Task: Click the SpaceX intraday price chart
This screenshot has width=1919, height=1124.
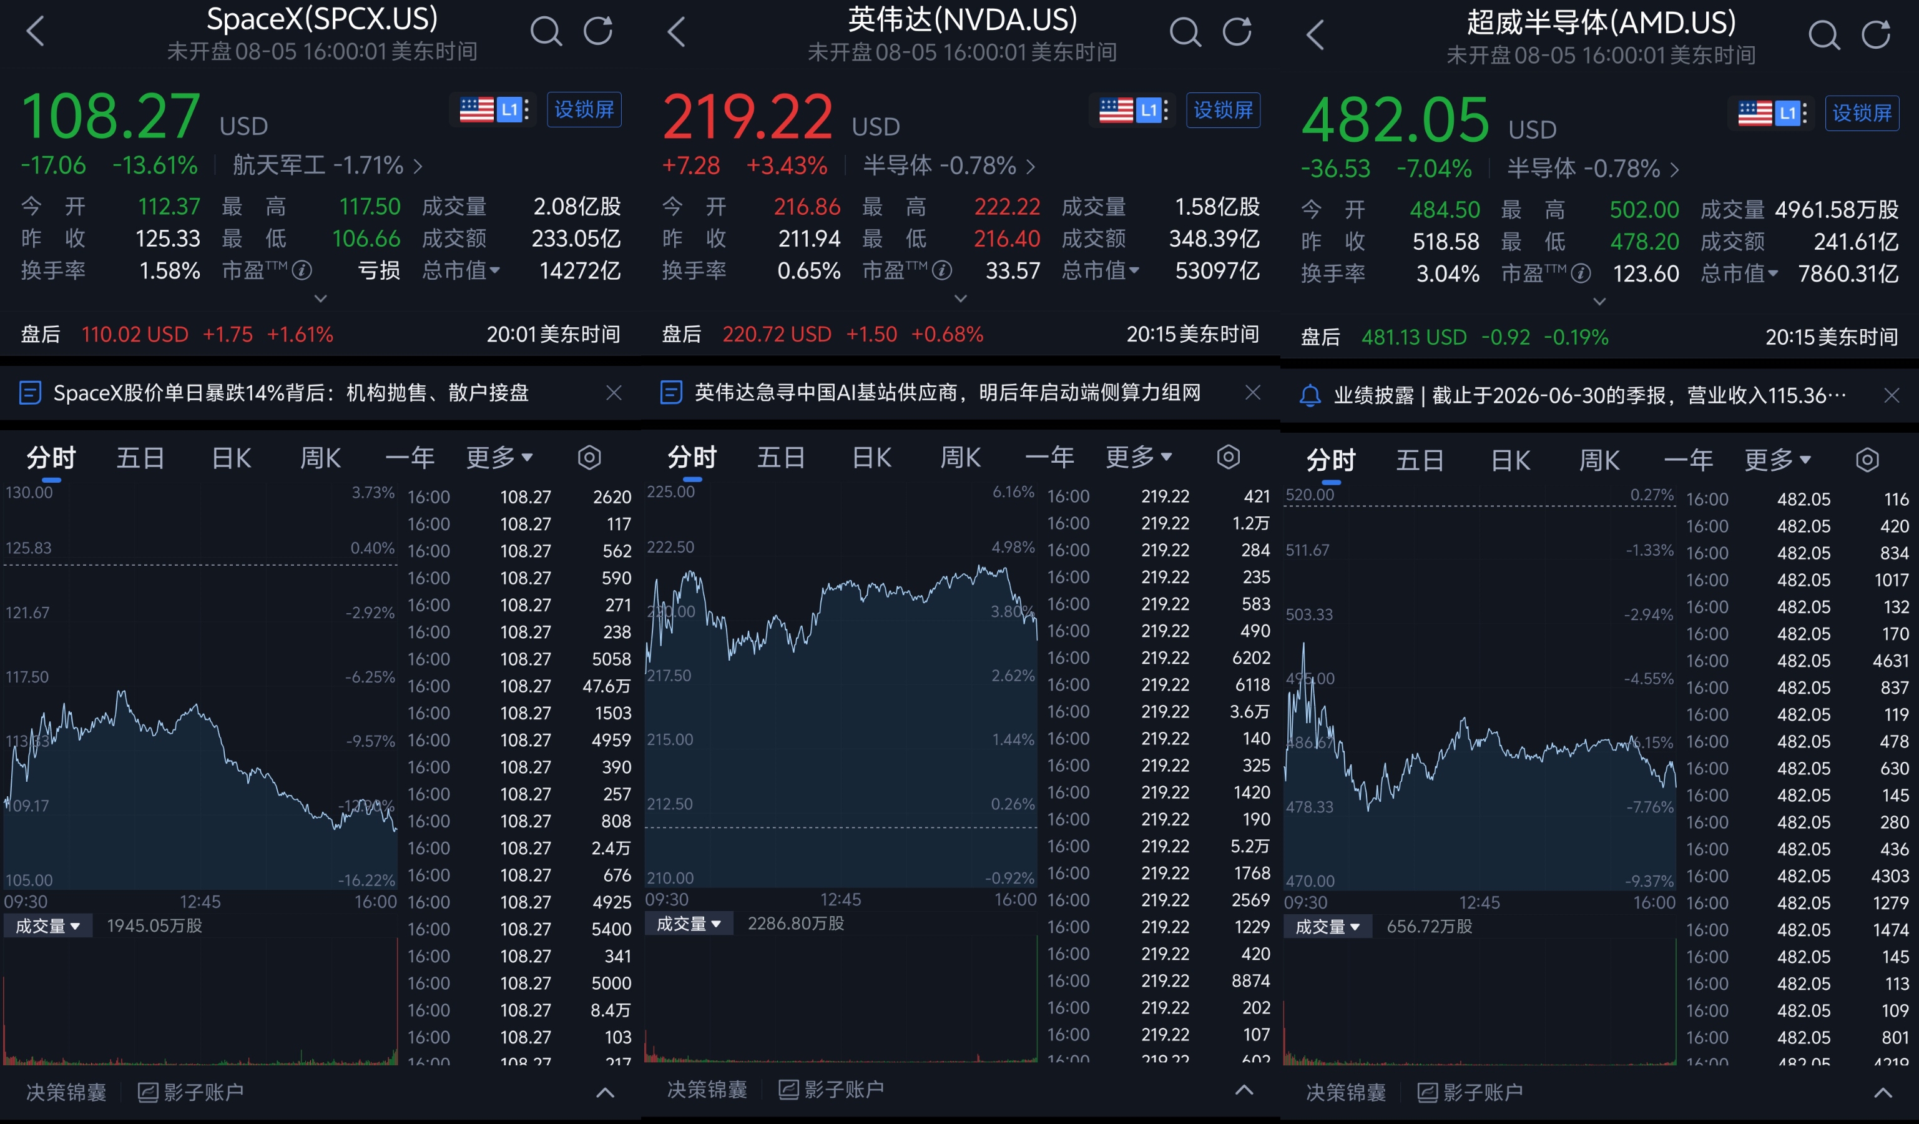Action: coord(200,686)
